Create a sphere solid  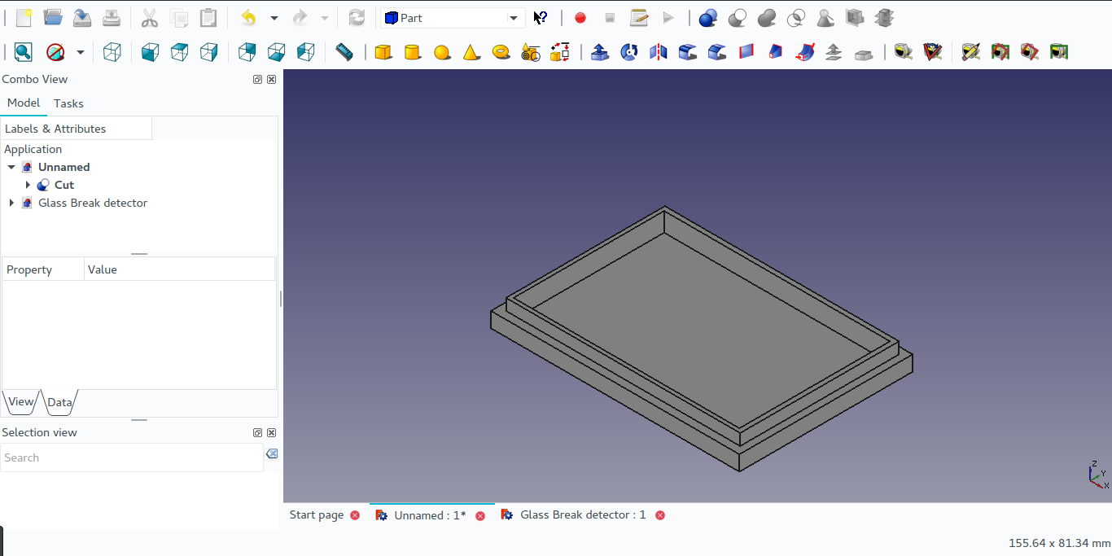[x=442, y=52]
